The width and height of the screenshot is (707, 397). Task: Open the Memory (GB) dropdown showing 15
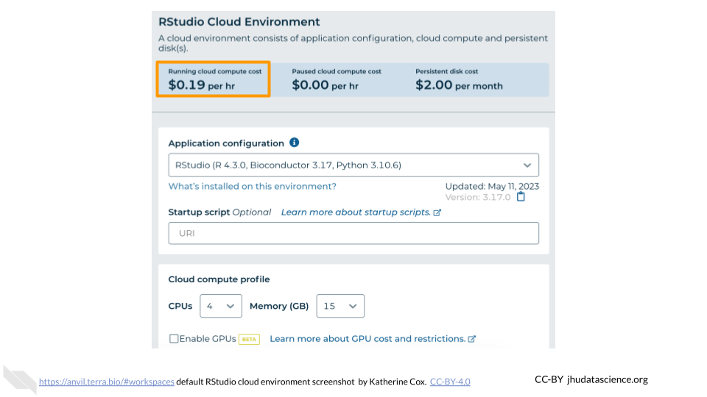[340, 306]
